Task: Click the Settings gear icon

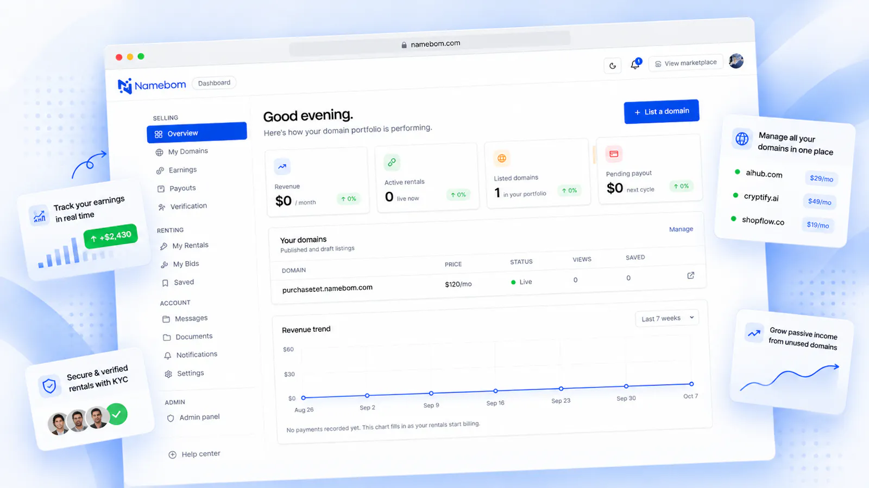Action: [168, 374]
